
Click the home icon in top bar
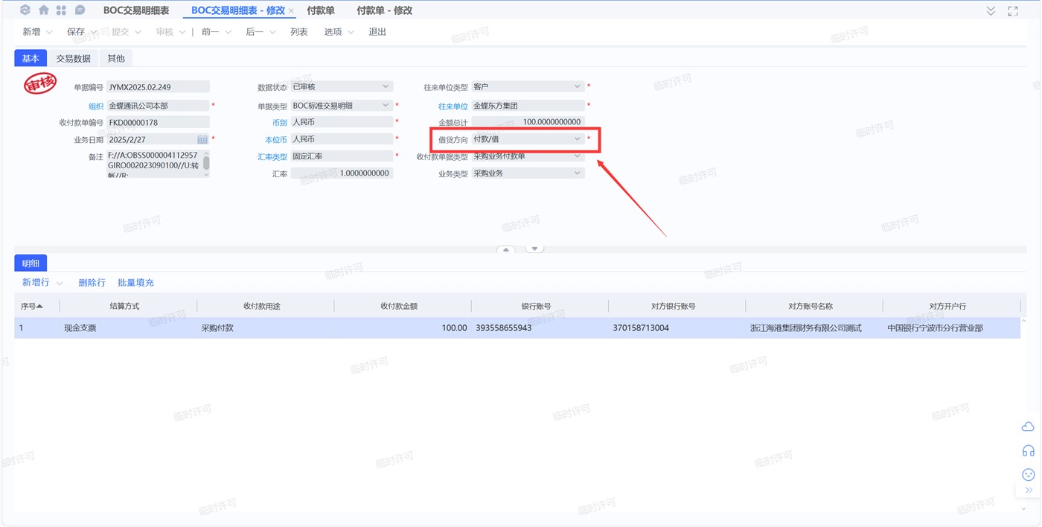click(44, 10)
